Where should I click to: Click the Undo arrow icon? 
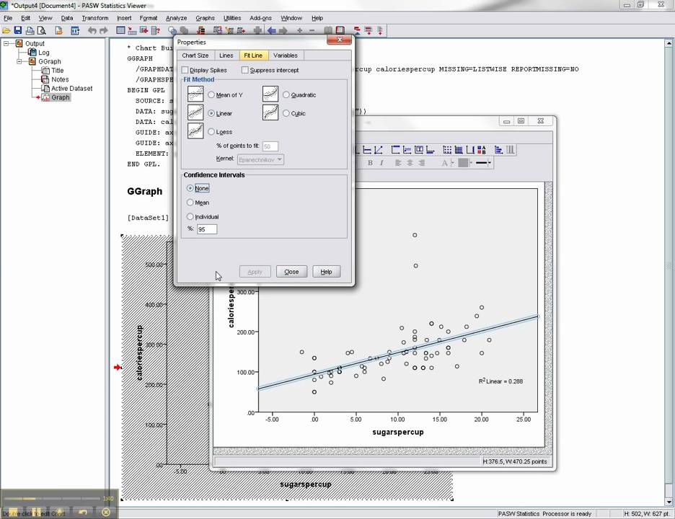(92, 30)
